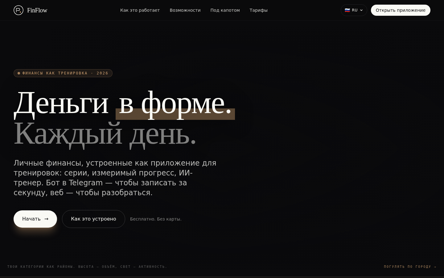Click the 'Бесплатно. Без карты.' text
Viewport: 444px width, 278px height.
(x=156, y=219)
